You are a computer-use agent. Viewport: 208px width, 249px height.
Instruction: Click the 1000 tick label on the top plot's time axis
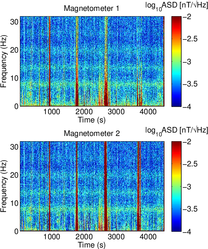coord(51,112)
